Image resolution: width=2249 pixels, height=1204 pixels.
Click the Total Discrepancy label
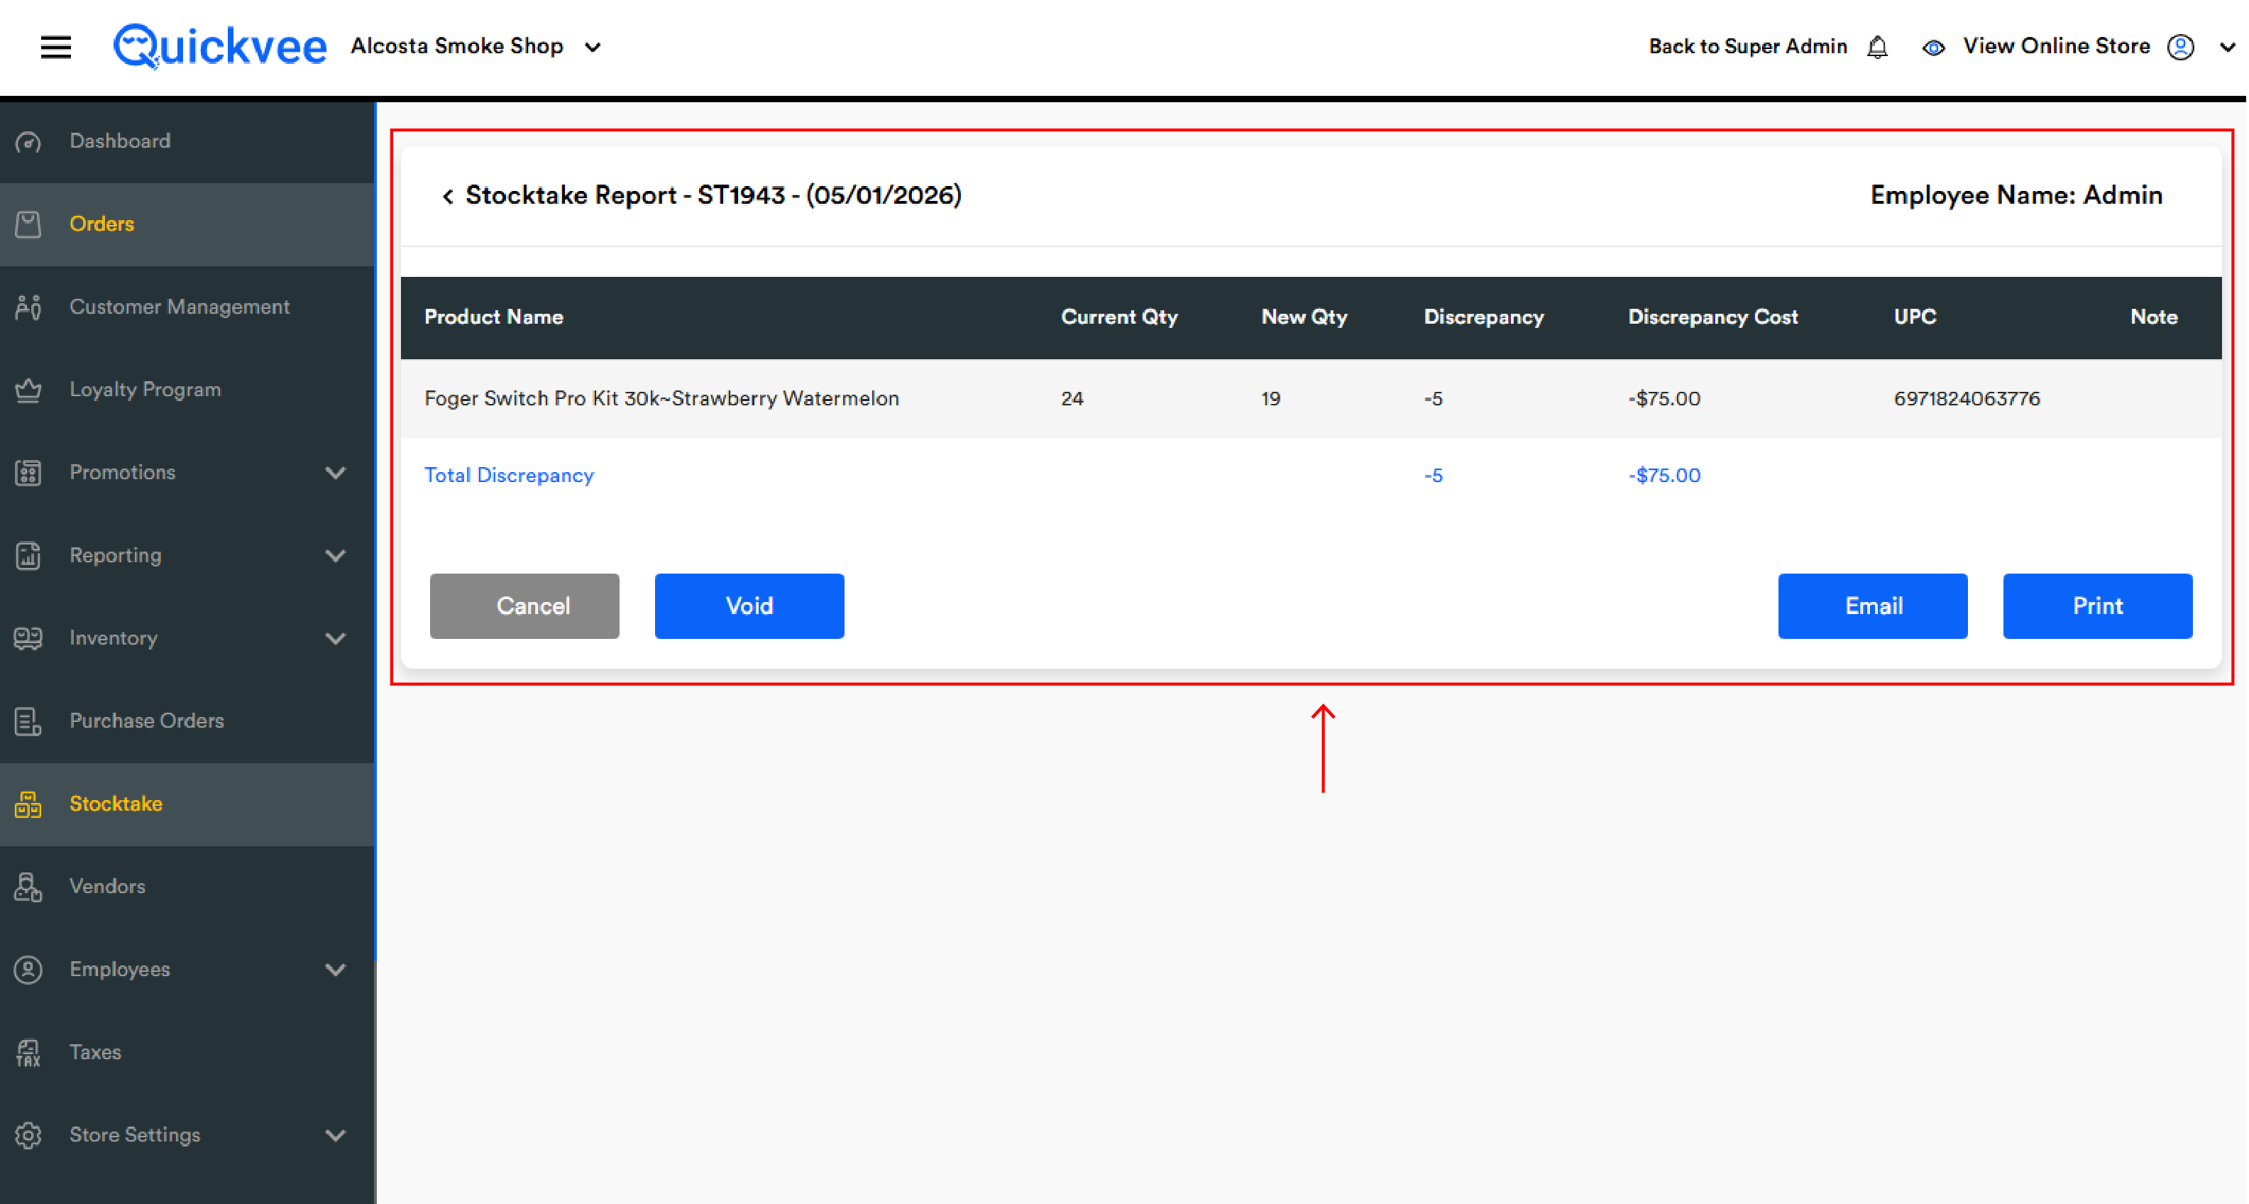click(x=509, y=475)
